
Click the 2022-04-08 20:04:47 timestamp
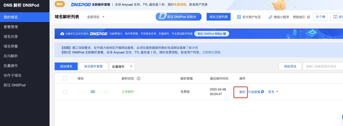pos(218,92)
